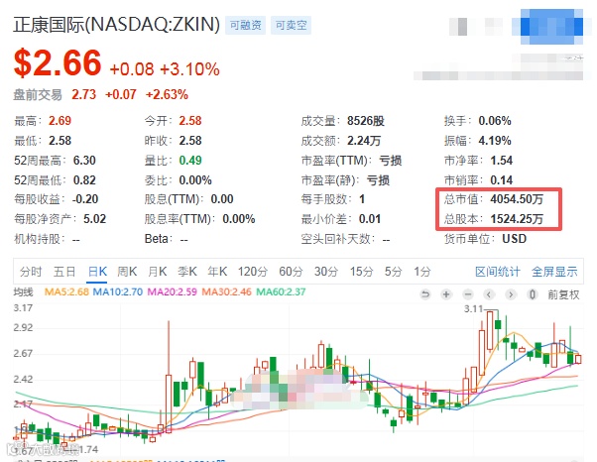Select the 周K weekly candlestick tab
The image size is (597, 462).
tap(127, 272)
